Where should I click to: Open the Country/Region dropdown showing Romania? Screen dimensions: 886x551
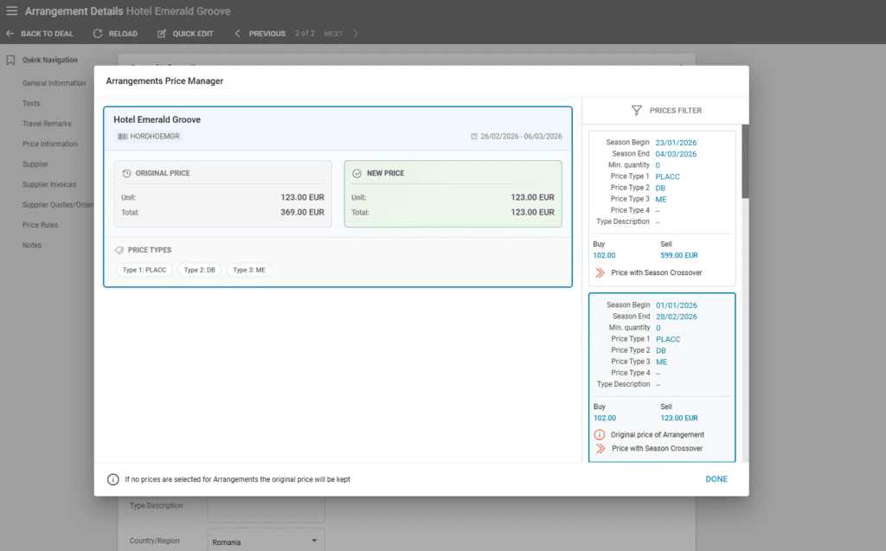(265, 539)
